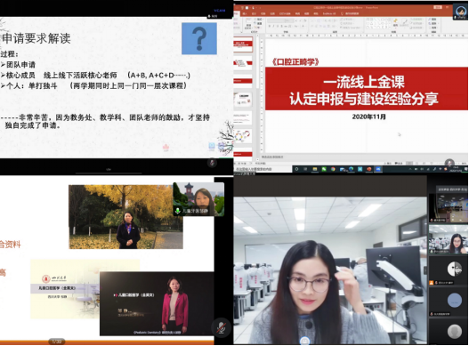
Task: Open the View (视图) ribbon tab
Action: pyautogui.click(x=307, y=13)
